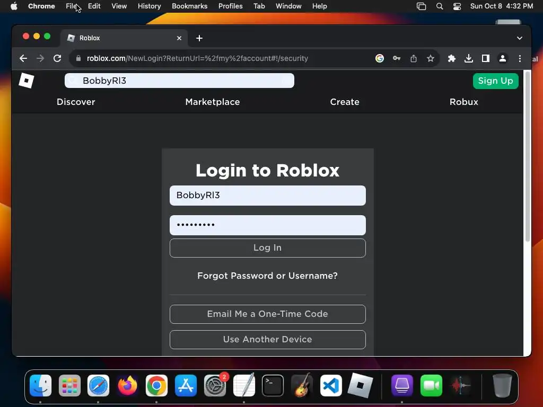Click Stage Manager icon in menu bar
Viewport: 543px width, 407px height.
coord(421,6)
